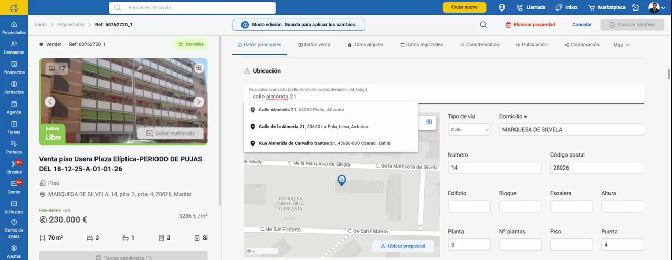Show the previous property photo
Viewport: 672px width, 260px height.
[x=49, y=102]
